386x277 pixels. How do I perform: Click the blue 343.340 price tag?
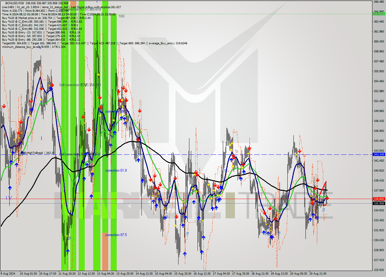(379, 154)
